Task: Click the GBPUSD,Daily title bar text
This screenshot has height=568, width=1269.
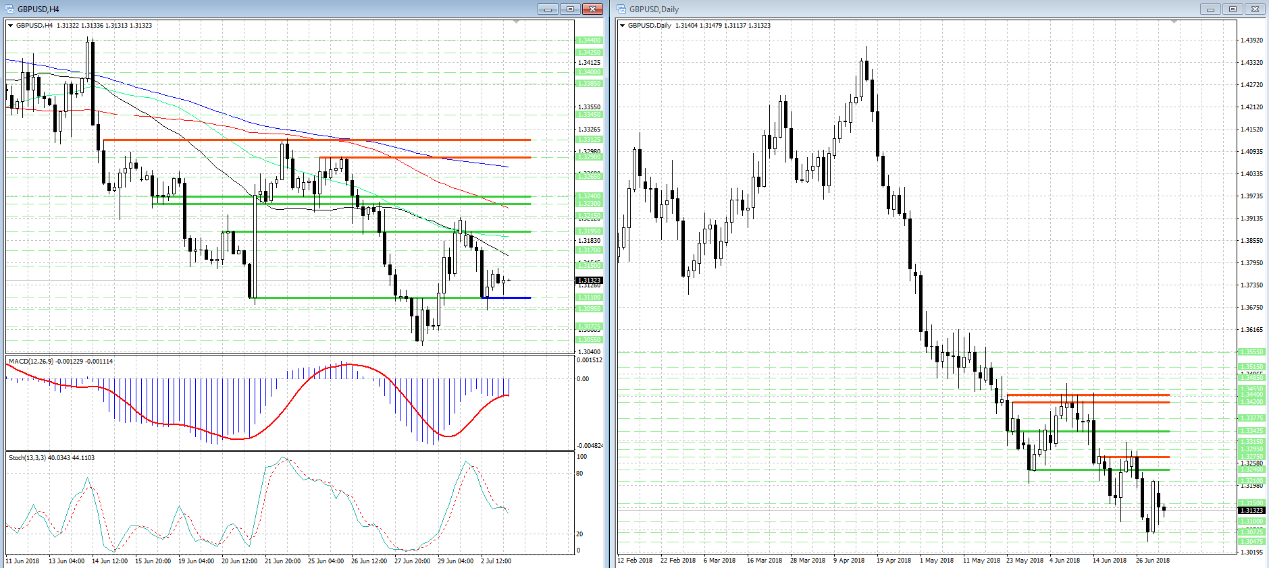Action: (x=654, y=9)
